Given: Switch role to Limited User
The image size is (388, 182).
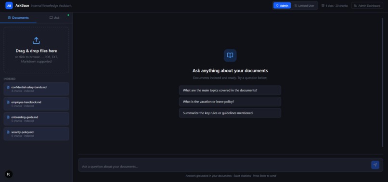Looking at the screenshot, I should point(304,5).
